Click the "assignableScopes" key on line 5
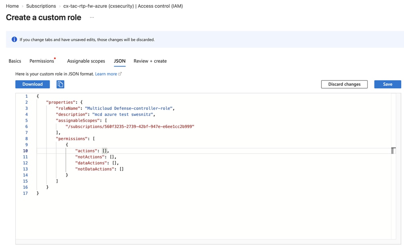Screen dimensions: 404x246 pos(78,120)
